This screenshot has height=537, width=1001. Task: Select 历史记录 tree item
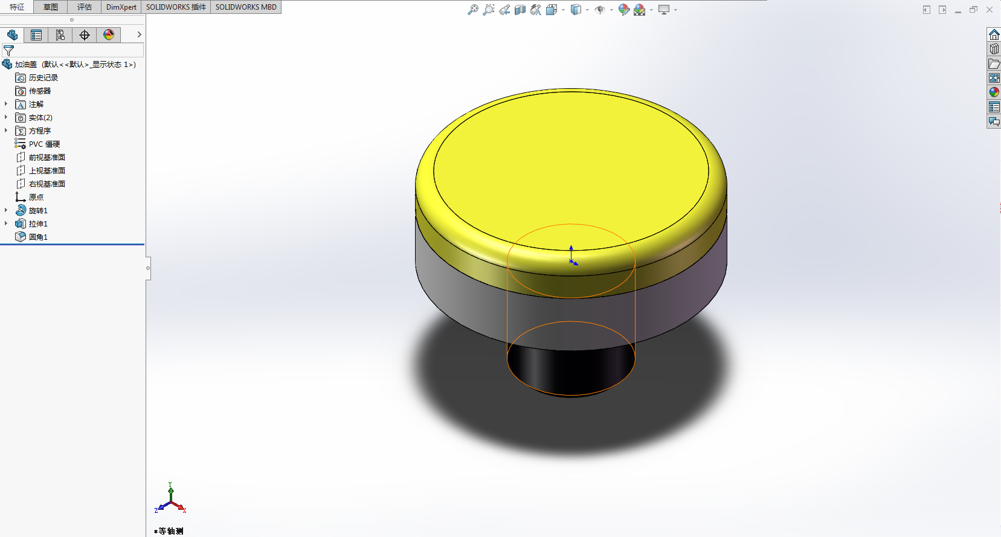click(x=37, y=78)
